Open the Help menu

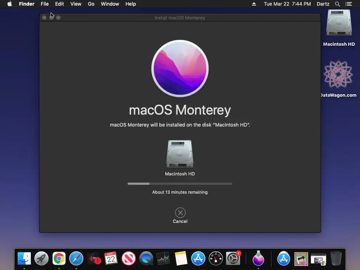131,4
